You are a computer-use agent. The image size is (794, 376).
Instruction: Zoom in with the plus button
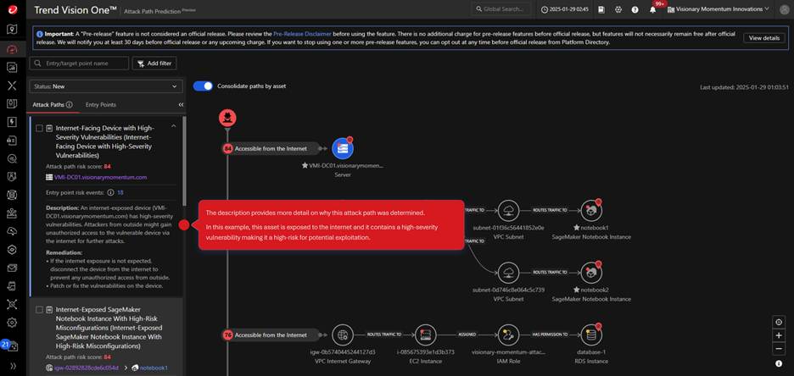click(779, 335)
